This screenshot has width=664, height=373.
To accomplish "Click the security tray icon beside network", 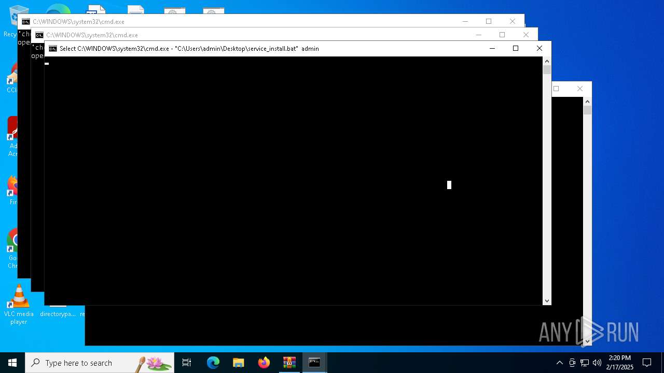I will [572, 363].
